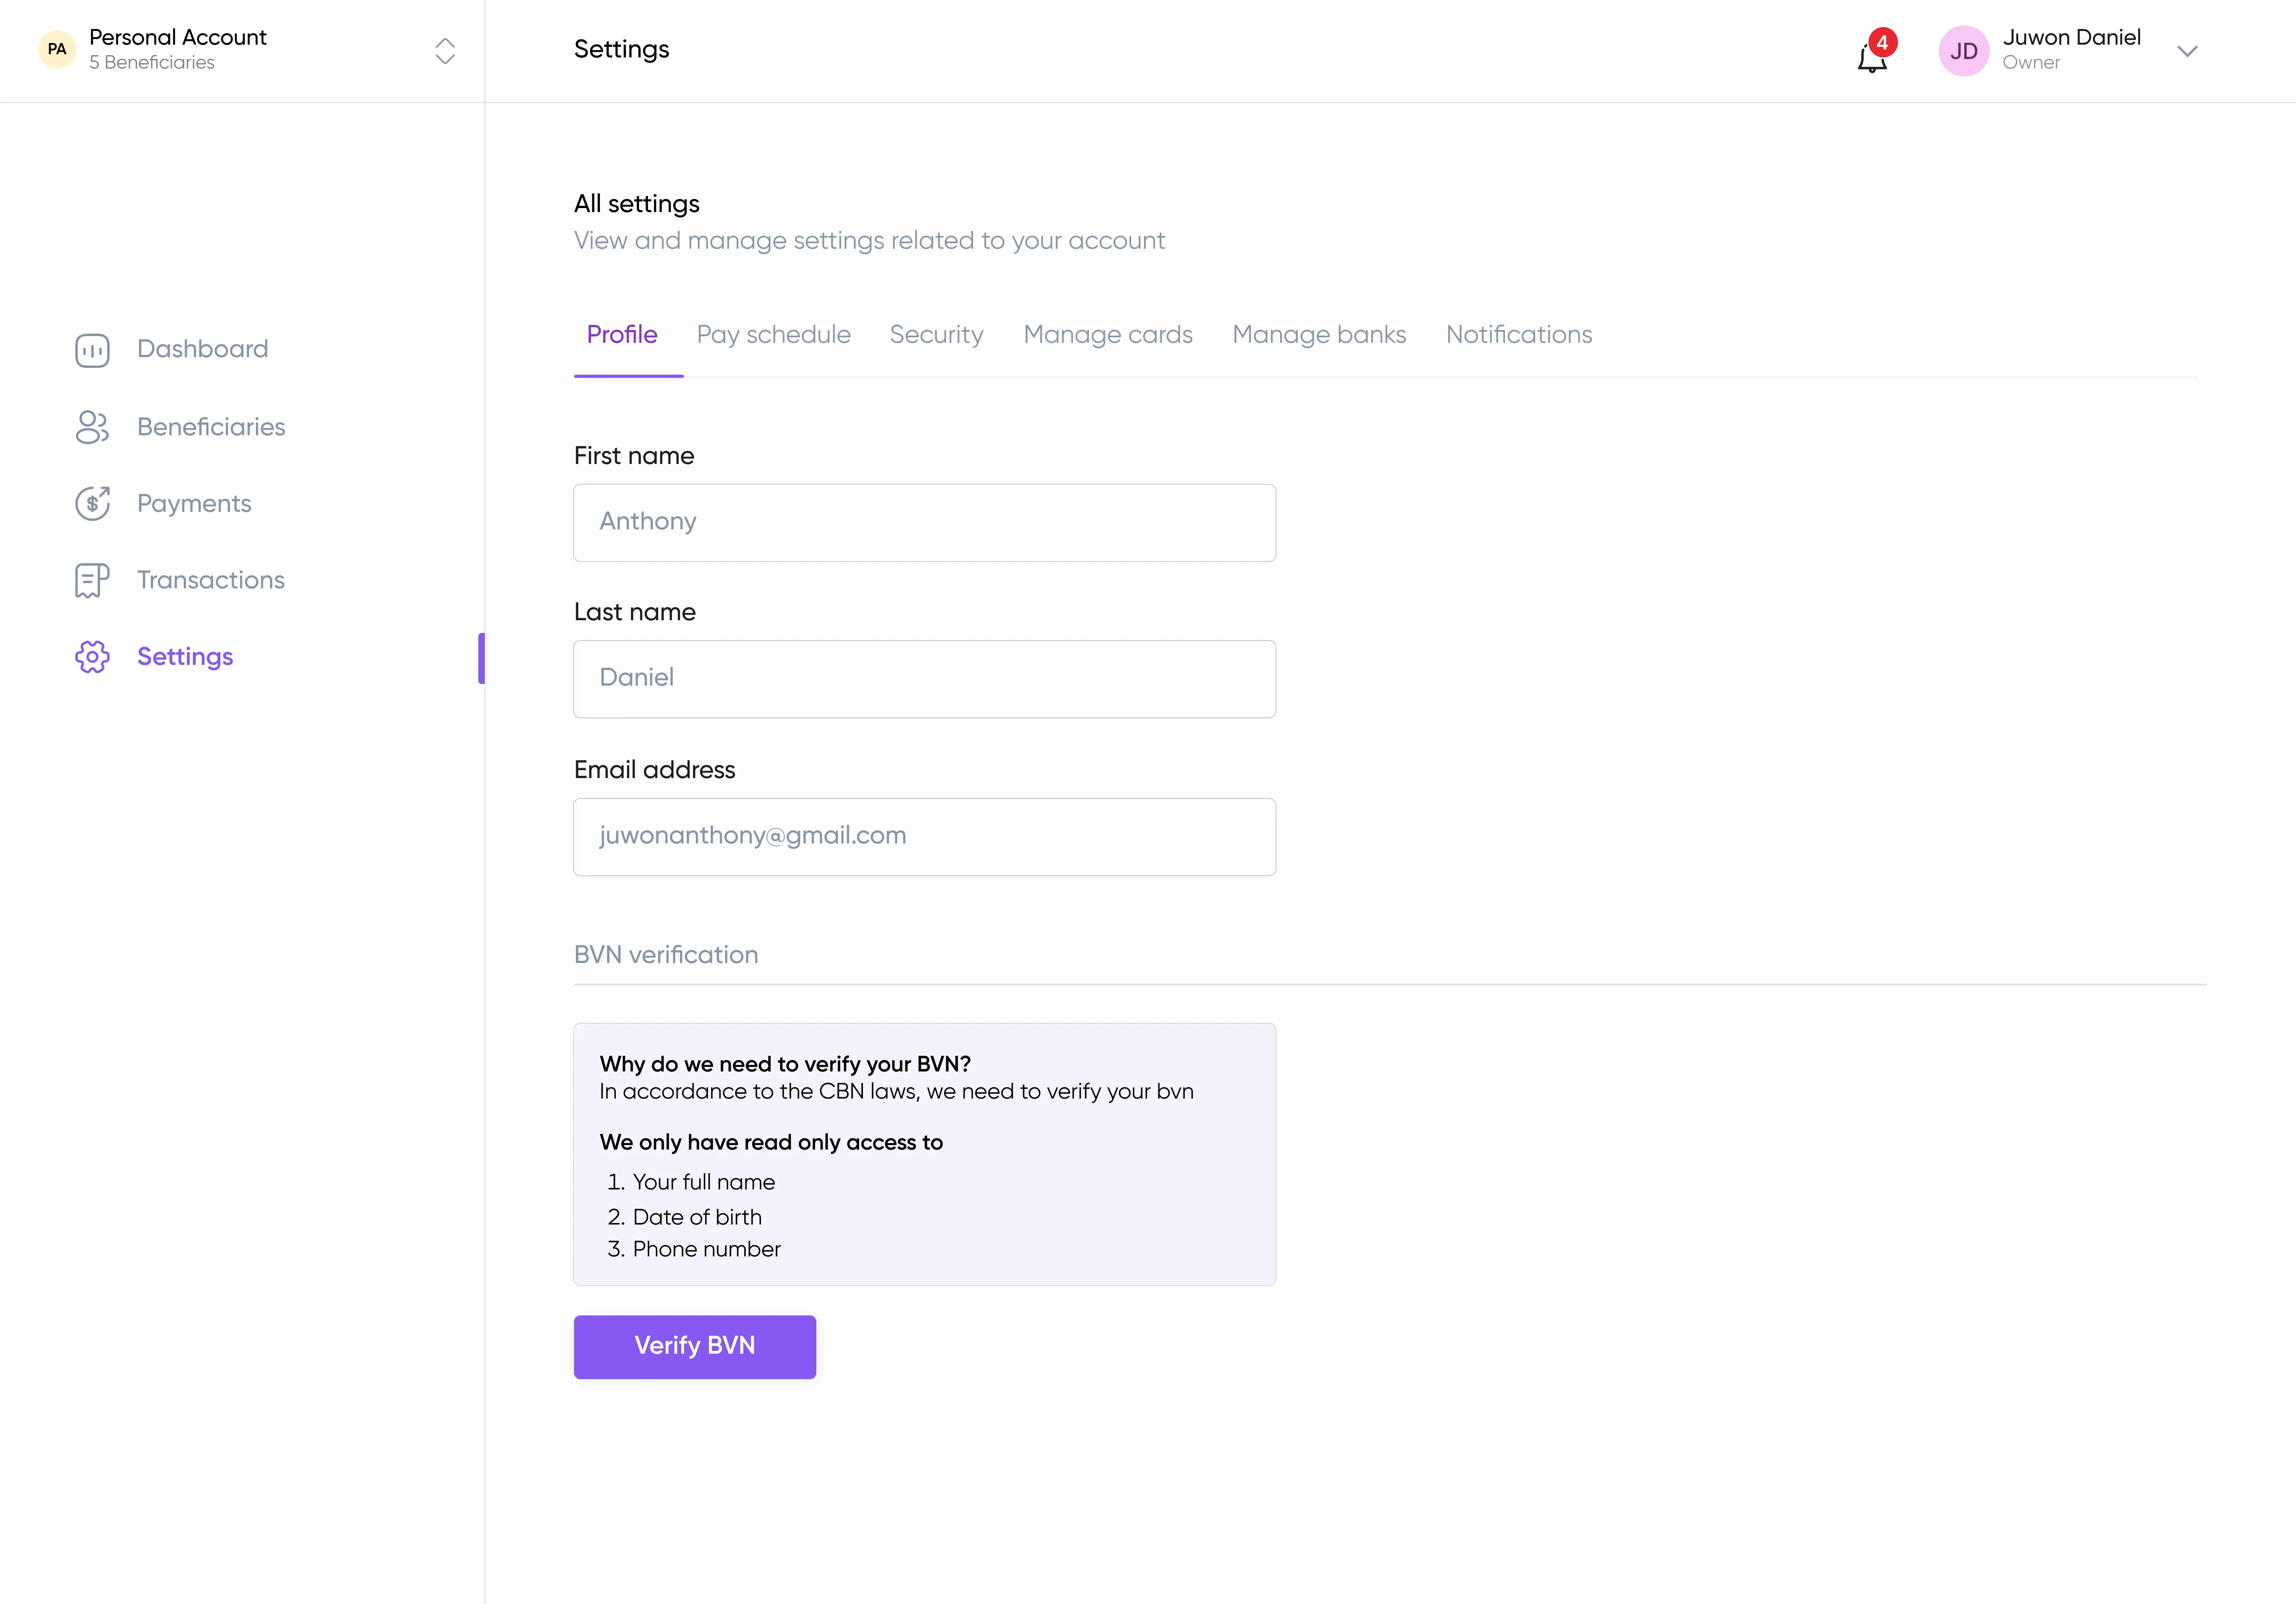Click the Juwon Daniel name label

(x=2071, y=37)
